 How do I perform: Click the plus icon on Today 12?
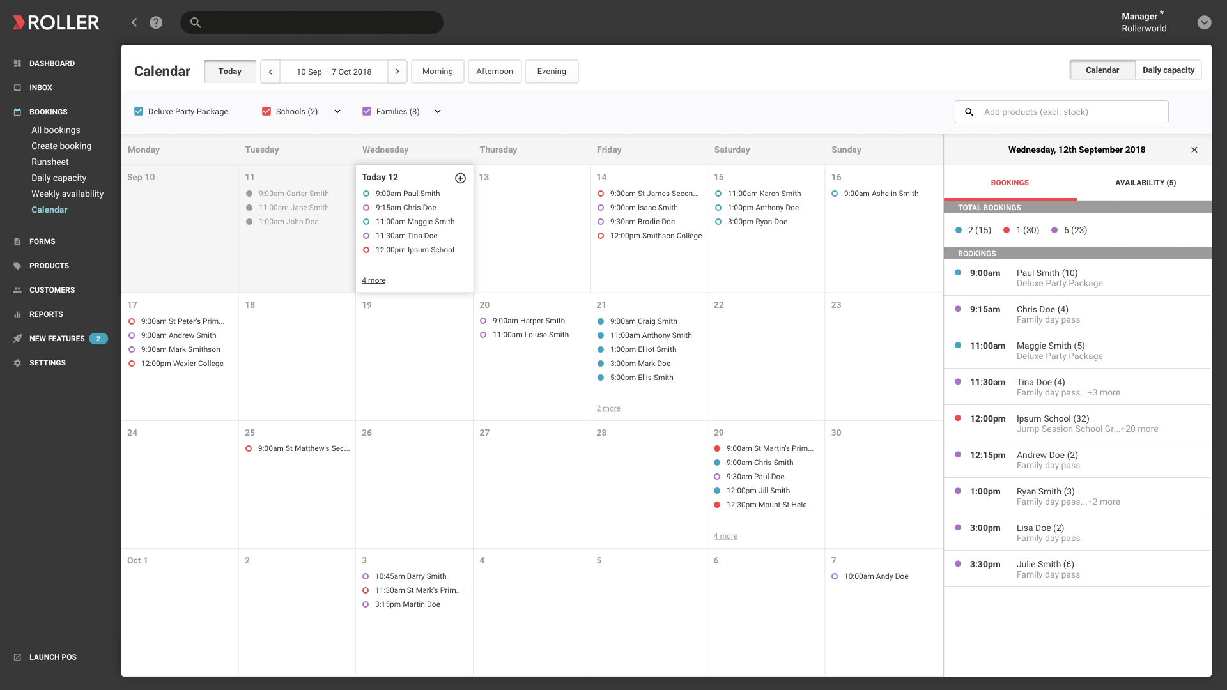460,178
